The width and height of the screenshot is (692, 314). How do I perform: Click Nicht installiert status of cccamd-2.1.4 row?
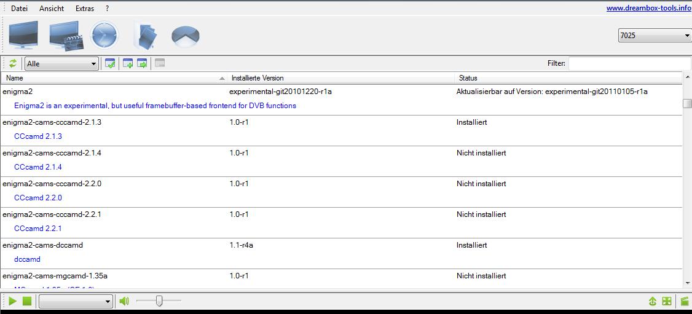[481, 153]
